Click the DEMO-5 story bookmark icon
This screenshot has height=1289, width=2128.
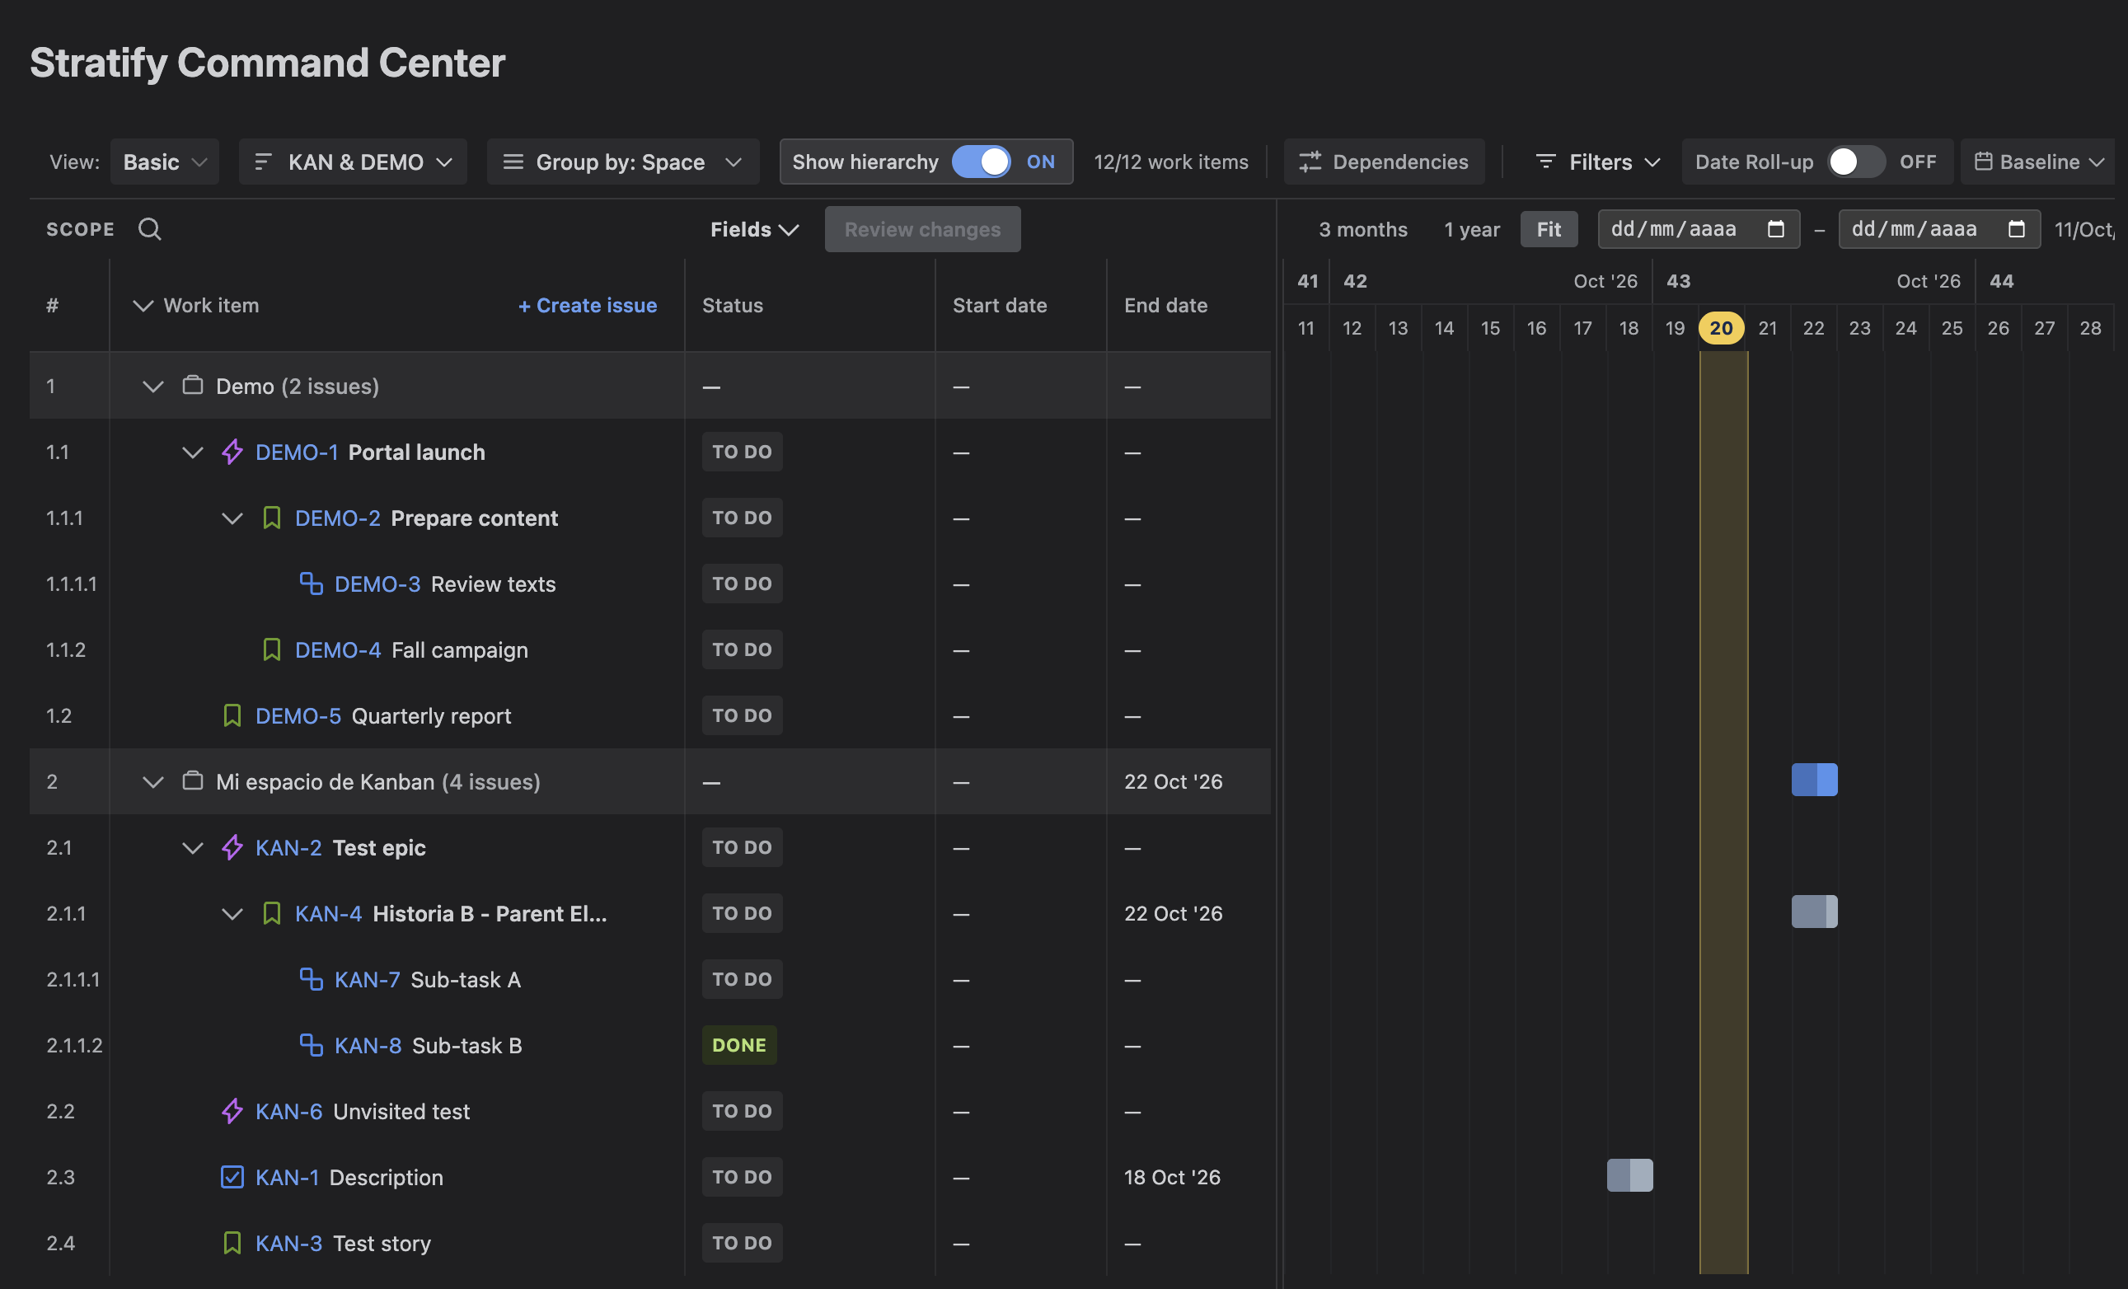[x=232, y=715]
